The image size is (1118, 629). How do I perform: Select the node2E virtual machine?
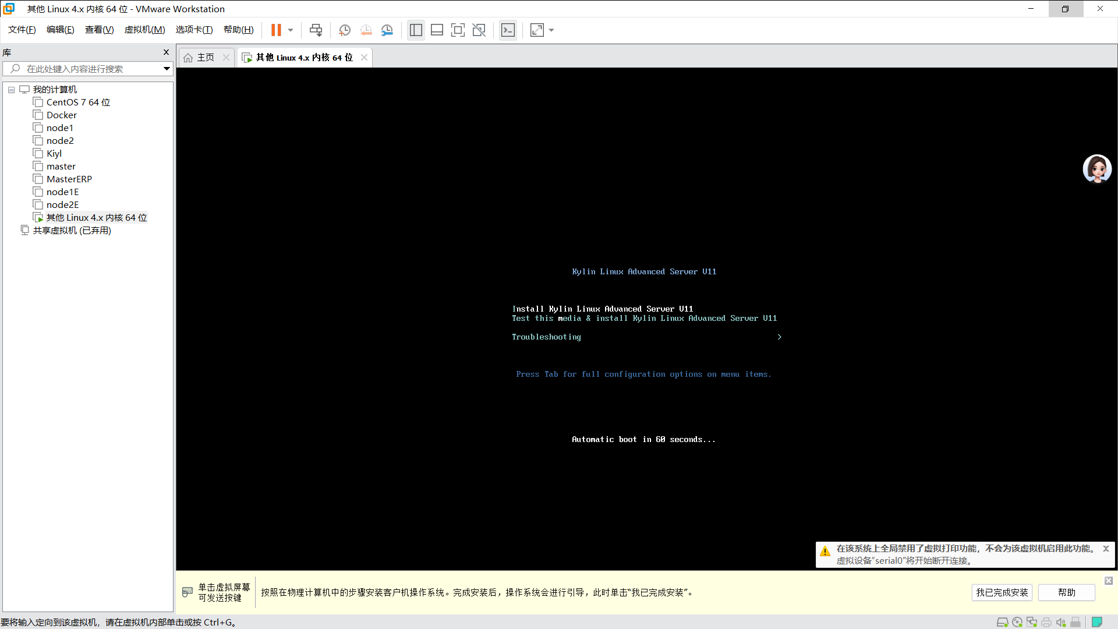tap(62, 204)
